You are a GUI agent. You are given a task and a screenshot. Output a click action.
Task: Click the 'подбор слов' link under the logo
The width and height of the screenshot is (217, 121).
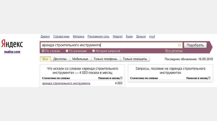[x=12, y=52]
